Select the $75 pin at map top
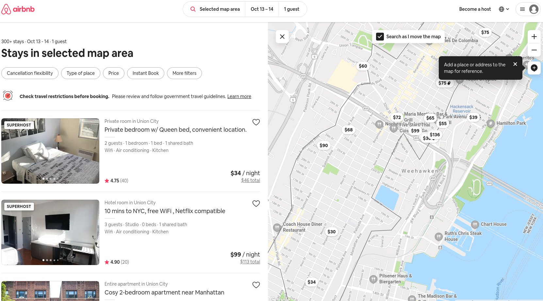543x301 pixels. click(485, 32)
